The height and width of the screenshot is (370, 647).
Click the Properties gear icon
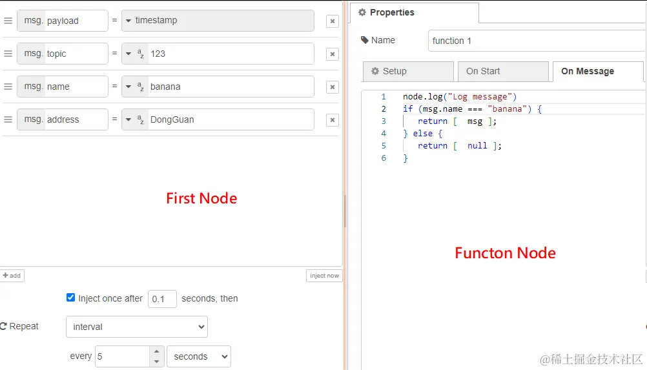[362, 12]
